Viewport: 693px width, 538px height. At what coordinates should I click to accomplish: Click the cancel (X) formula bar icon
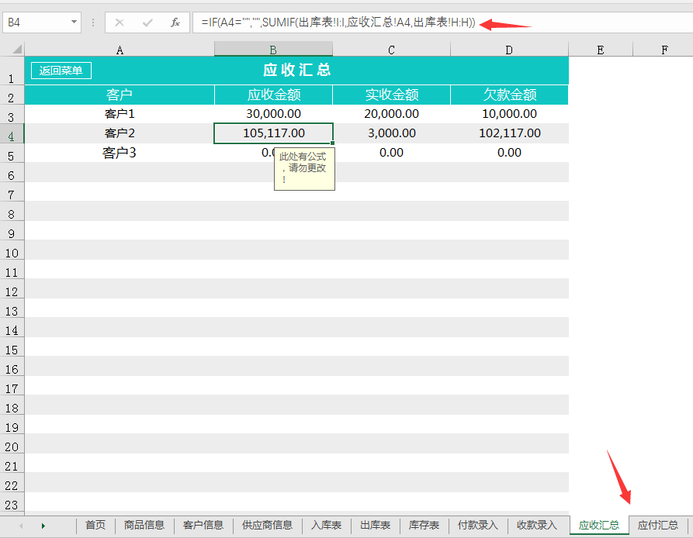click(120, 22)
